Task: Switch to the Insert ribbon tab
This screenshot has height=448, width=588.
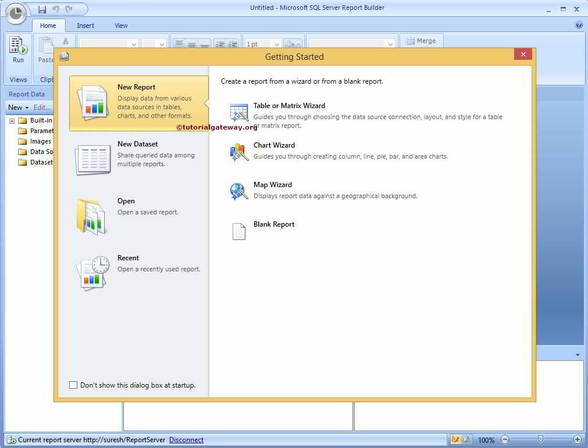Action: click(85, 25)
